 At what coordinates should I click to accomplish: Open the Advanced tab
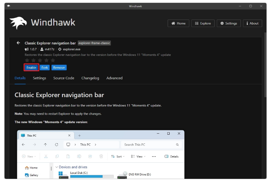point(114,78)
